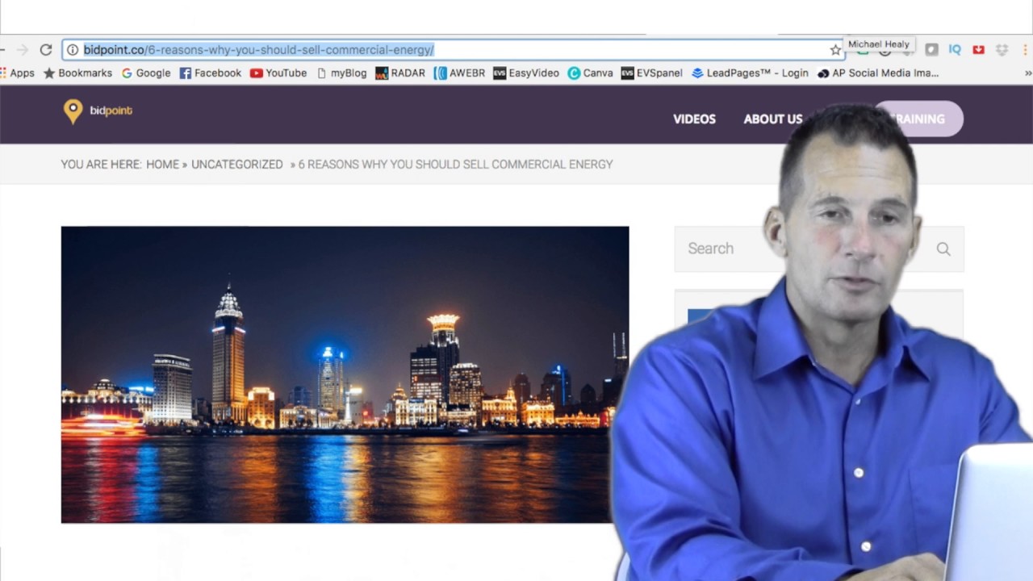Image resolution: width=1033 pixels, height=581 pixels.
Task: Open the Bookmarks star folder
Action: pyautogui.click(x=77, y=73)
